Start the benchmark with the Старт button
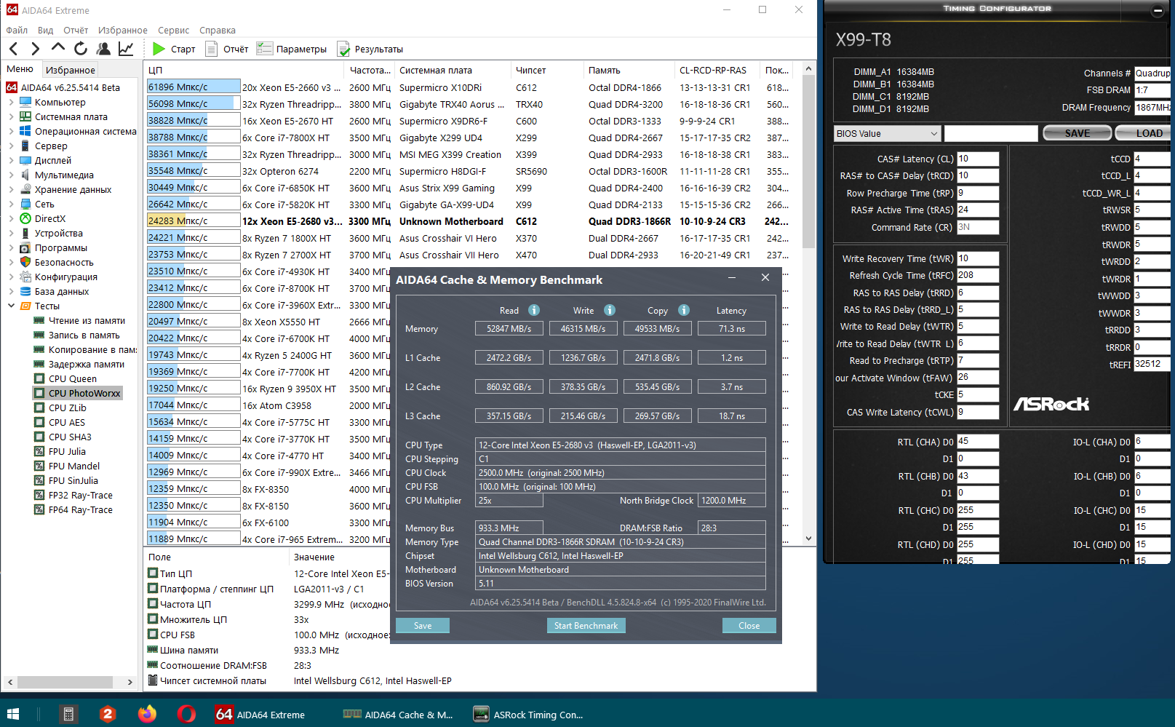Image resolution: width=1175 pixels, height=727 pixels. coord(174,49)
